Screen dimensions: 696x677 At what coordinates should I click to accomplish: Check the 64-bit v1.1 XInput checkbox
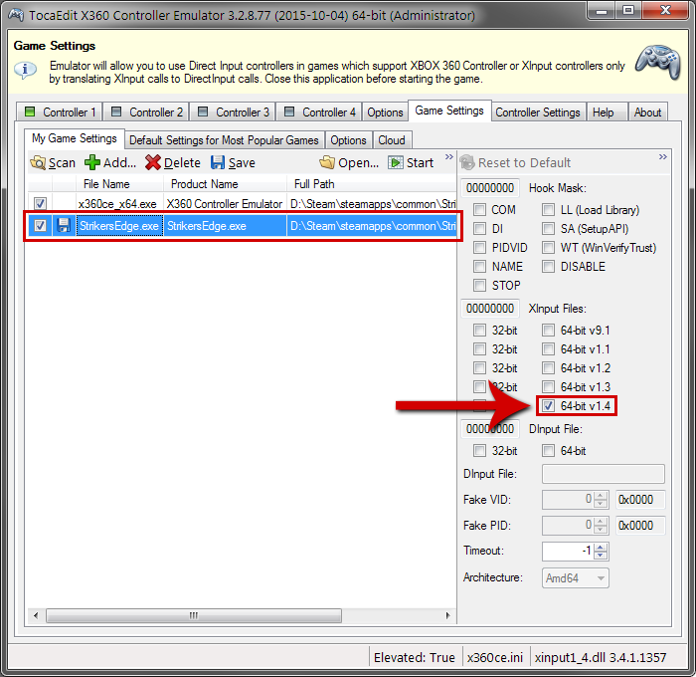coord(548,348)
